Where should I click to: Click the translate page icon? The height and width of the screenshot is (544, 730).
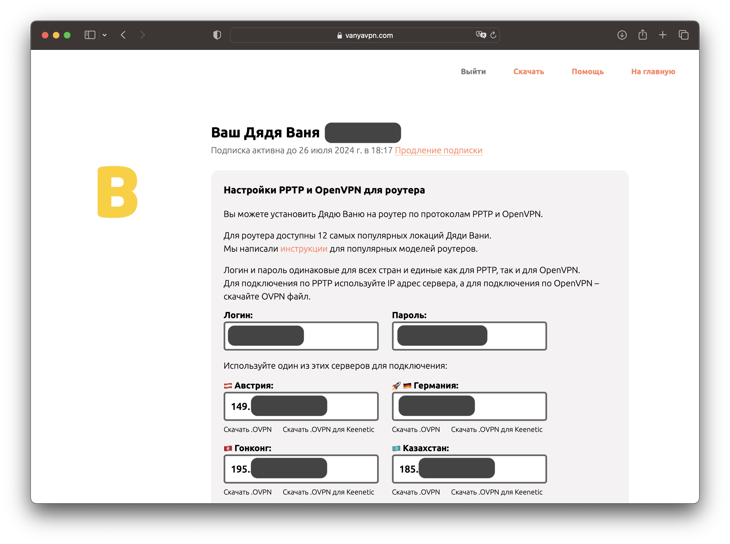click(481, 35)
